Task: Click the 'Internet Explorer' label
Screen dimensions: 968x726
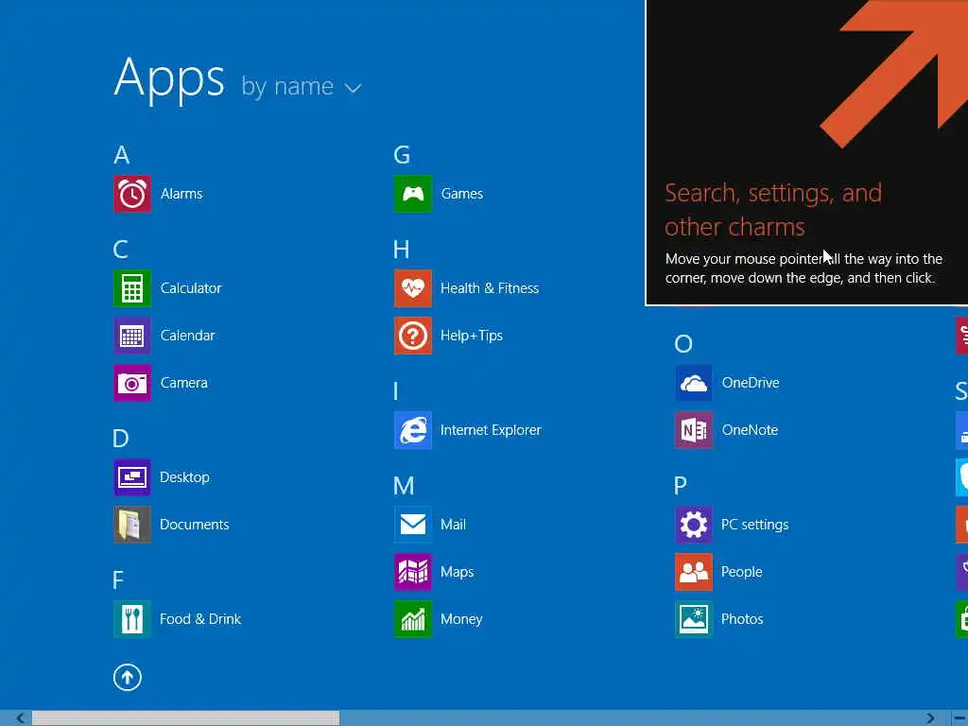Action: [491, 430]
